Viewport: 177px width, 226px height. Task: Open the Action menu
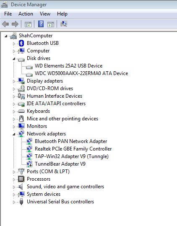click(x=26, y=14)
